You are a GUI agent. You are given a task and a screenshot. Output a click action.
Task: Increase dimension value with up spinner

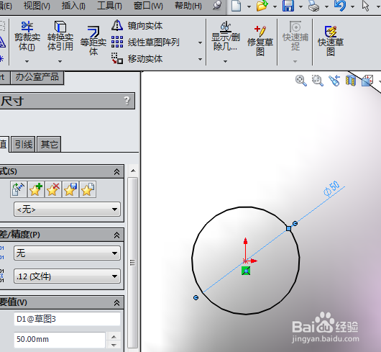[x=114, y=337]
